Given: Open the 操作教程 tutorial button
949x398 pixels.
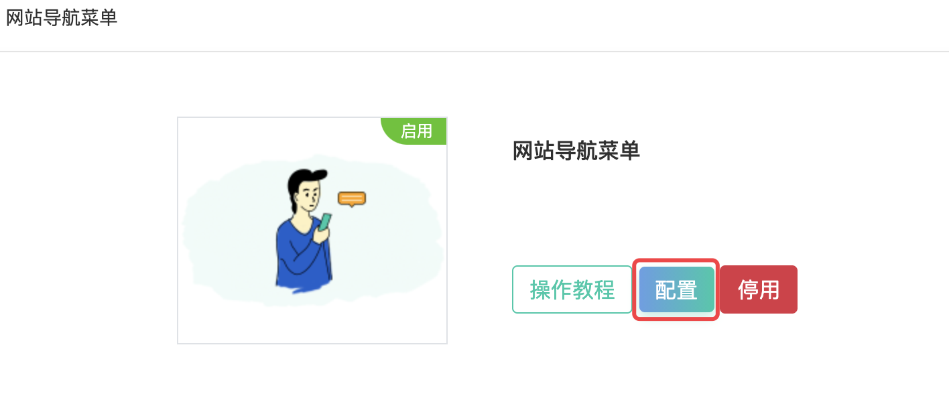Looking at the screenshot, I should tap(572, 289).
